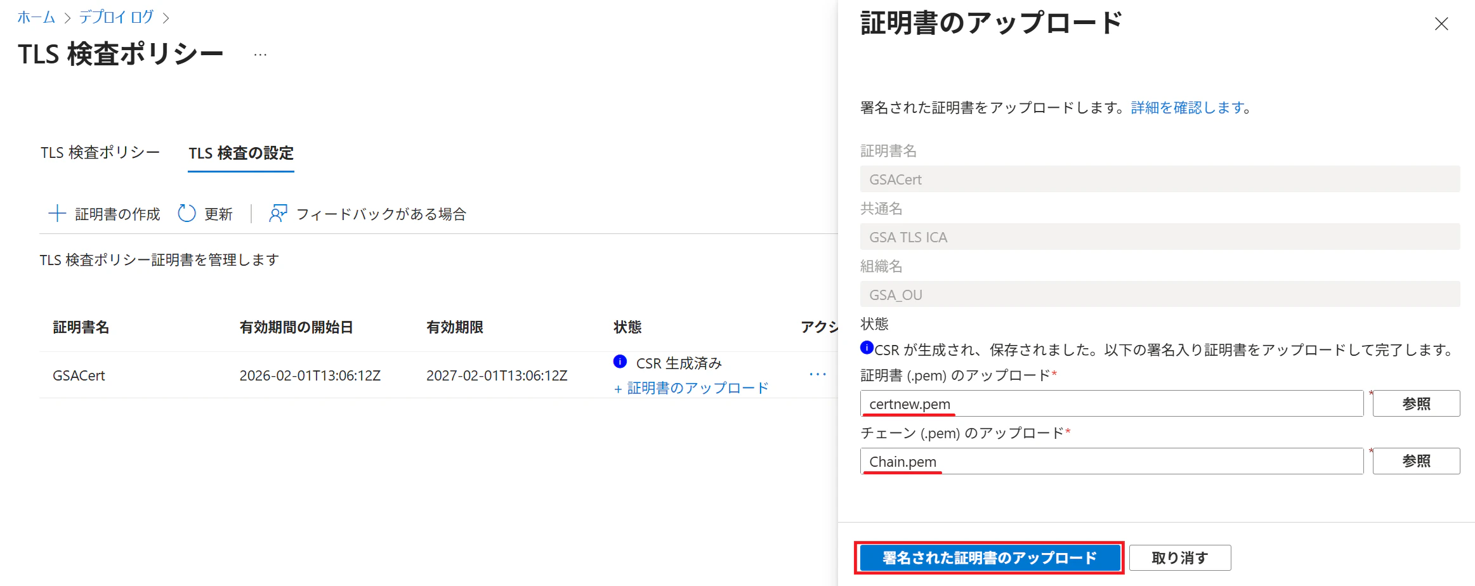Viewport: 1475px width, 586px height.
Task: Click the 共通名 field showing GSA TLS ICA
Action: click(x=1160, y=237)
